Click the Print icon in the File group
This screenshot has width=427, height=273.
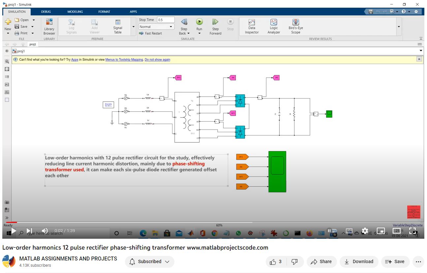coord(17,33)
